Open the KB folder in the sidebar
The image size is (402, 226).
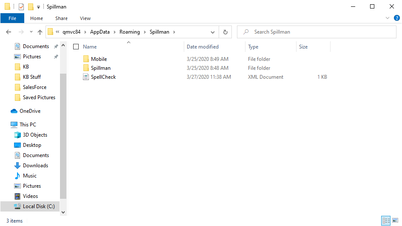(x=26, y=67)
